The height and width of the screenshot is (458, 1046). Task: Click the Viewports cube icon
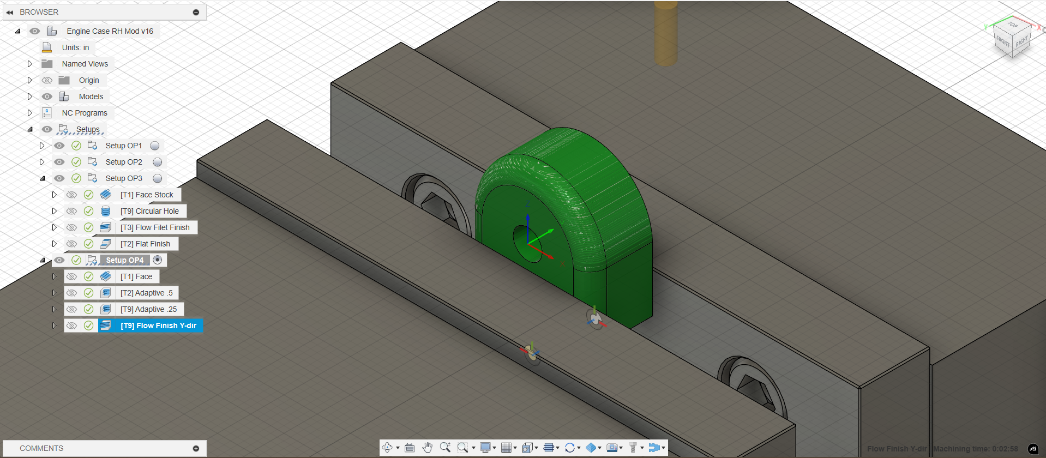527,448
